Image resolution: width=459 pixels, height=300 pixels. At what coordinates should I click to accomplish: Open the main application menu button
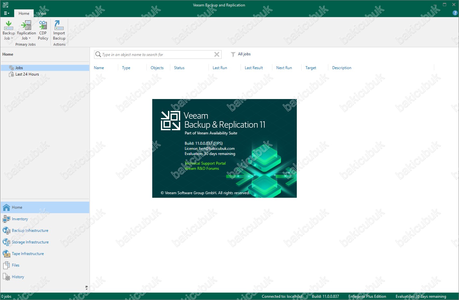point(6,14)
